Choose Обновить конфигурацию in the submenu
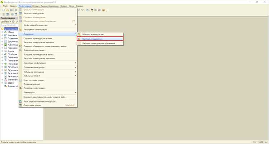This screenshot has height=144, width=269. click(100, 34)
